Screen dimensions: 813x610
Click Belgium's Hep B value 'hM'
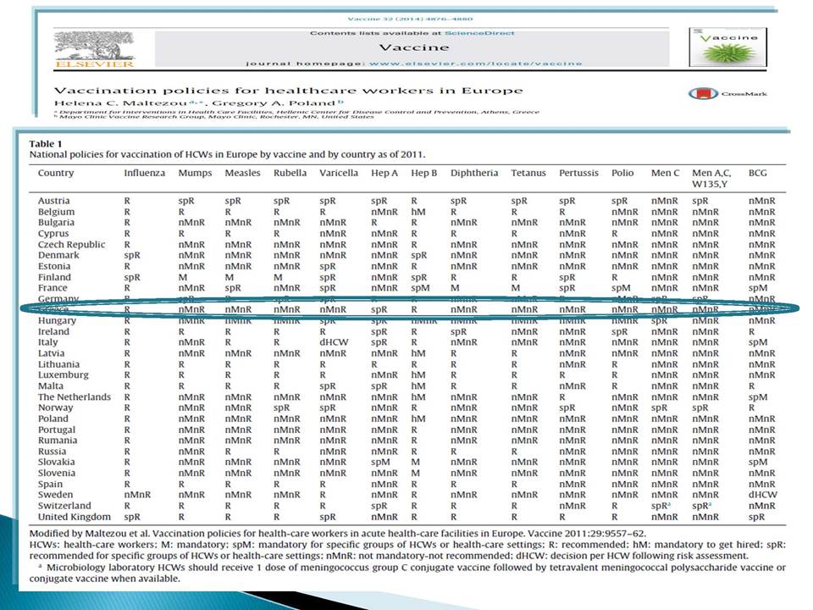[418, 212]
